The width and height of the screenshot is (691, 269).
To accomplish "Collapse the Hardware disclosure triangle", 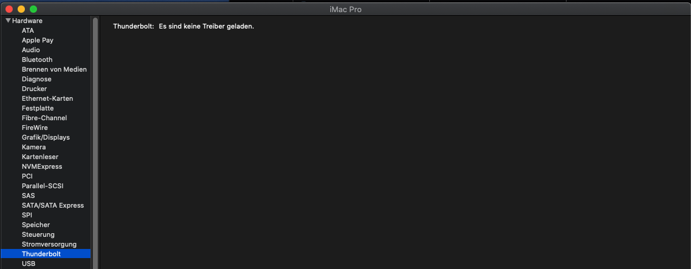I will click(8, 21).
